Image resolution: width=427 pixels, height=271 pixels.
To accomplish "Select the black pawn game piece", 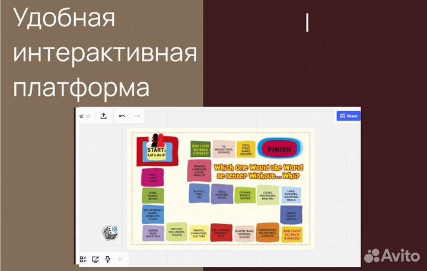I will tap(155, 140).
